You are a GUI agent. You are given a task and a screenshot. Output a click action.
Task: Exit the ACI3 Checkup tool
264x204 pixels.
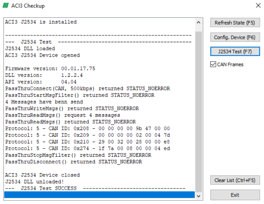point(235,195)
